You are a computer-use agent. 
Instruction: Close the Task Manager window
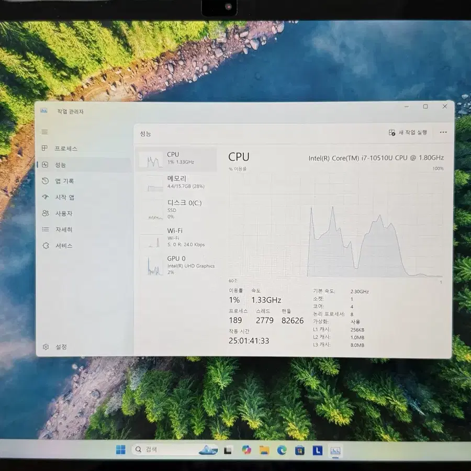[444, 107]
